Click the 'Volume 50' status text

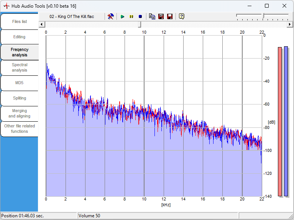tap(89, 216)
